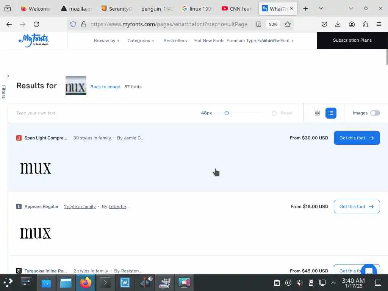The image size is (388, 291).
Task: Go back using browser back arrow
Action: (9, 24)
